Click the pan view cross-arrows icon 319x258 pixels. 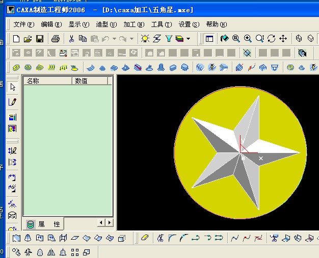tap(283, 38)
